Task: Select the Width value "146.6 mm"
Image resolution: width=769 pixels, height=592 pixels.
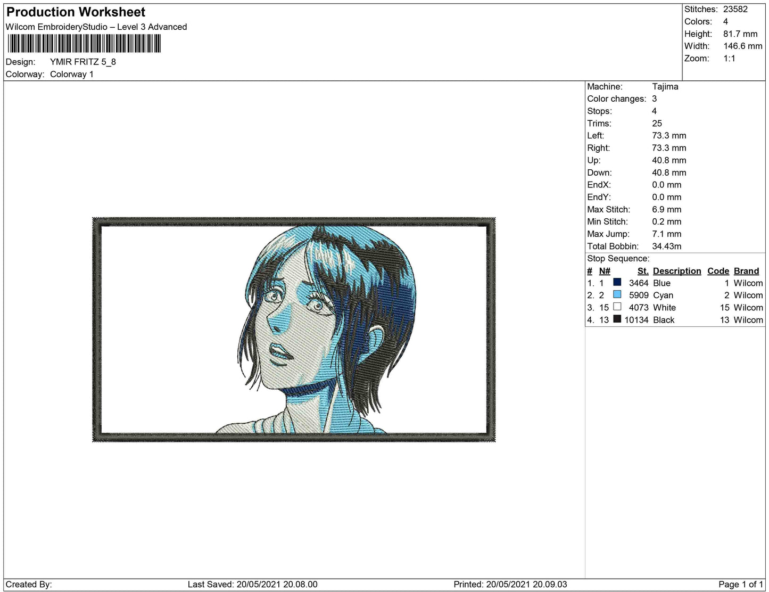Action: tap(743, 46)
